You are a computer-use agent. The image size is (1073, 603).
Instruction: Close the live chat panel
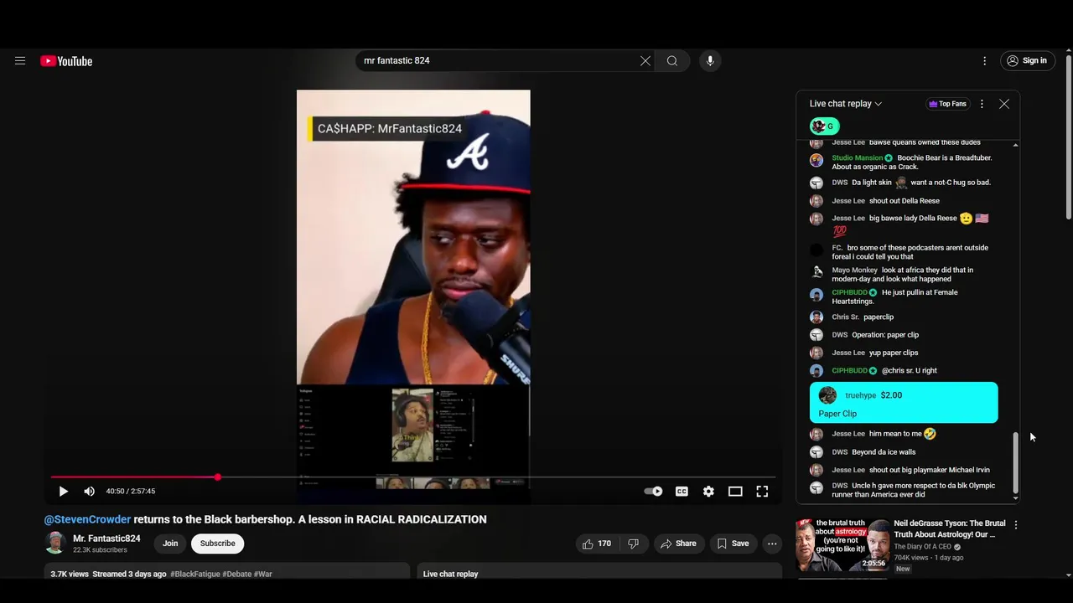pos(1004,104)
